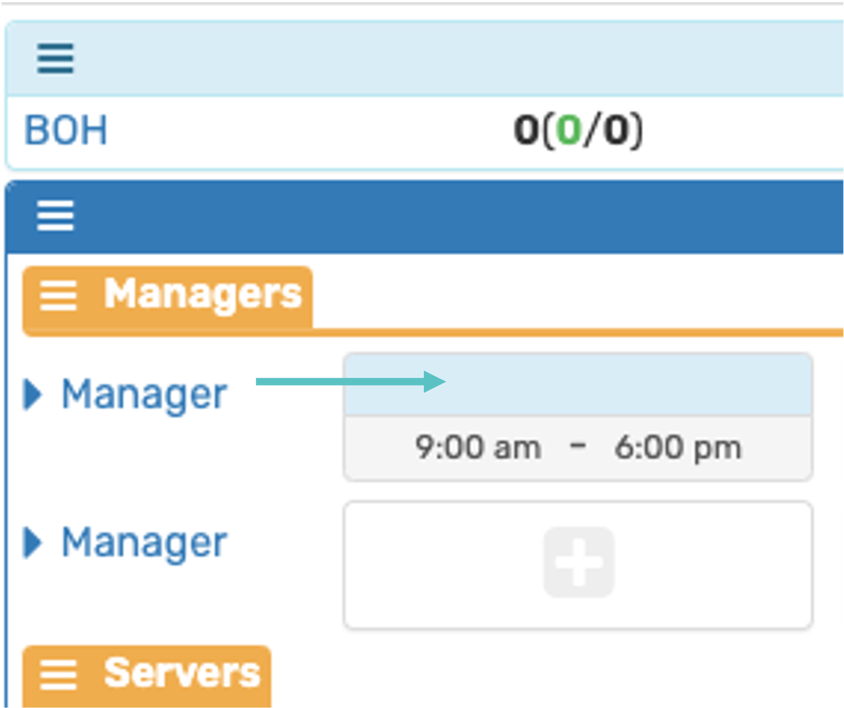The image size is (844, 708).
Task: Add a shift with the plus icon
Action: (579, 562)
